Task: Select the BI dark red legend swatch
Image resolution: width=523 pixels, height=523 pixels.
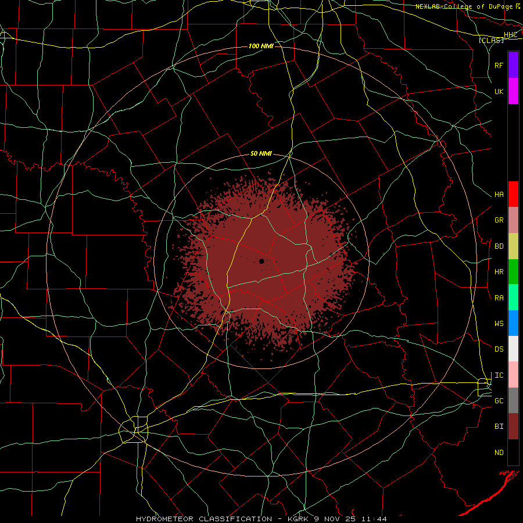Action: pos(513,427)
